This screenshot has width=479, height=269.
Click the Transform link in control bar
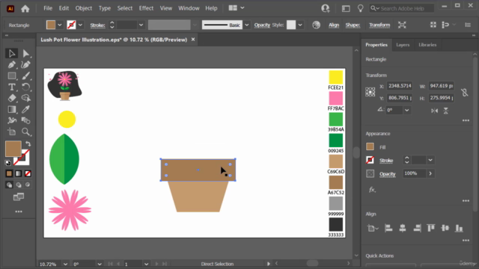(379, 25)
